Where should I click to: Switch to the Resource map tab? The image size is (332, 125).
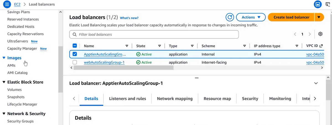(x=217, y=99)
